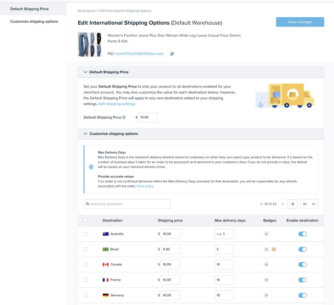The height and width of the screenshot is (305, 334).
Task: Click the orange badge icon in the Brazil row
Action: tap(274, 249)
